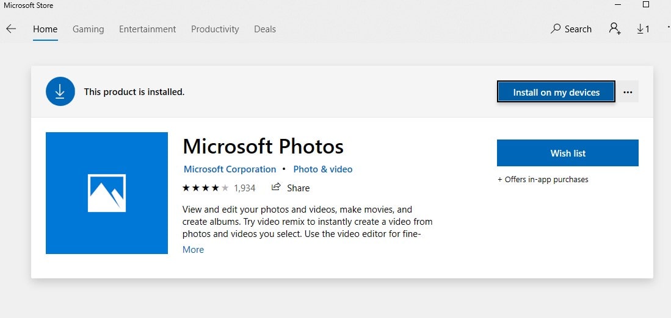Open the See more menu at the window's top right
Screen dimensions: 671x318
(668, 29)
